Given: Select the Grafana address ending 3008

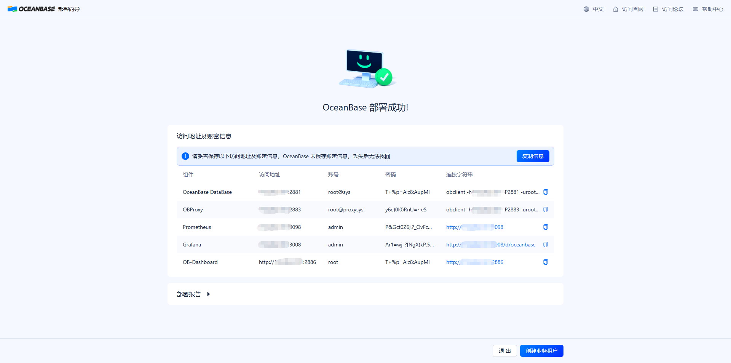Looking at the screenshot, I should 280,245.
